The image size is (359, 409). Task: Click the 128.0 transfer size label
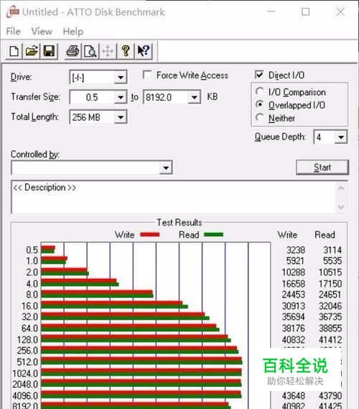pos(27,339)
